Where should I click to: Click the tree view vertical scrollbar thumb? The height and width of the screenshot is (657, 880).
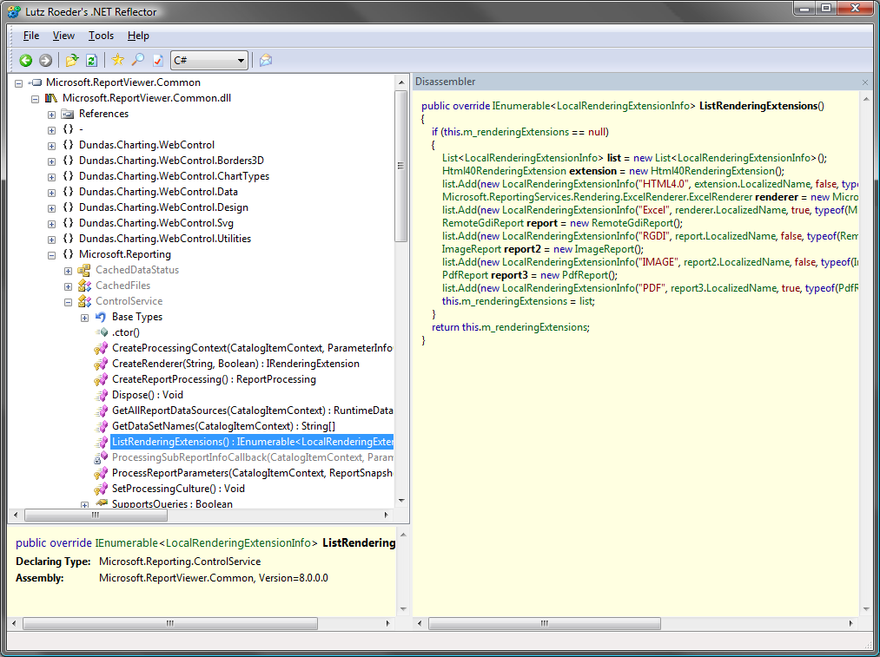pos(400,166)
